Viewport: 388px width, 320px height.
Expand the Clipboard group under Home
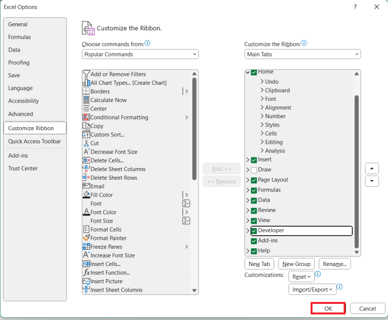tap(262, 90)
